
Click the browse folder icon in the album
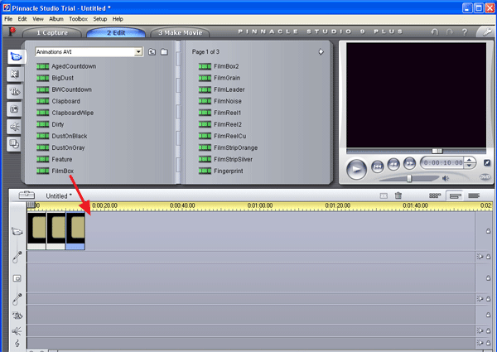point(164,51)
